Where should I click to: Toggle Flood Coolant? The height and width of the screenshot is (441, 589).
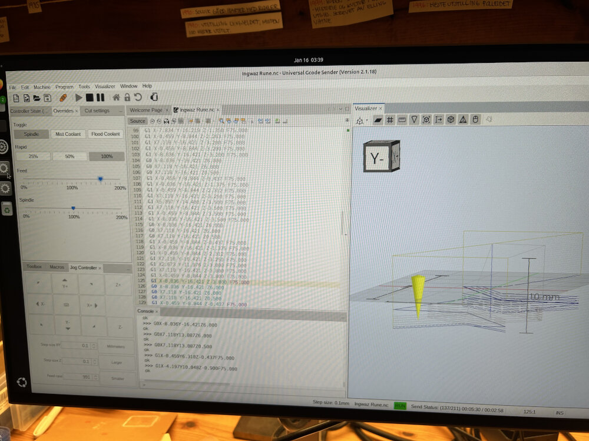point(105,134)
